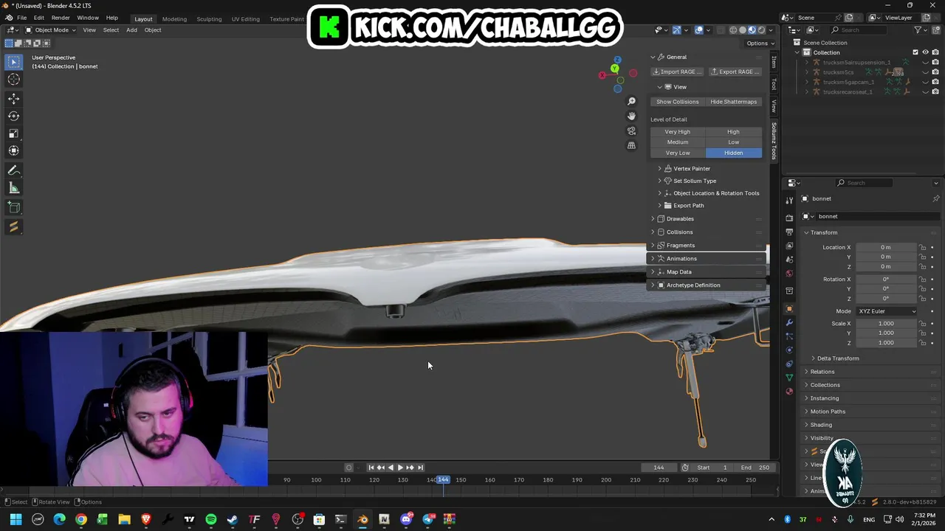Open the Object Mode dropdown
The height and width of the screenshot is (531, 945).
[x=50, y=30]
